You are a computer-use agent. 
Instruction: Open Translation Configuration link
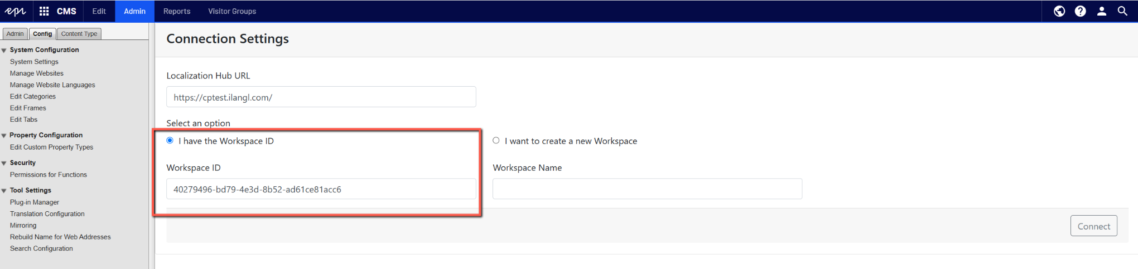coord(47,214)
